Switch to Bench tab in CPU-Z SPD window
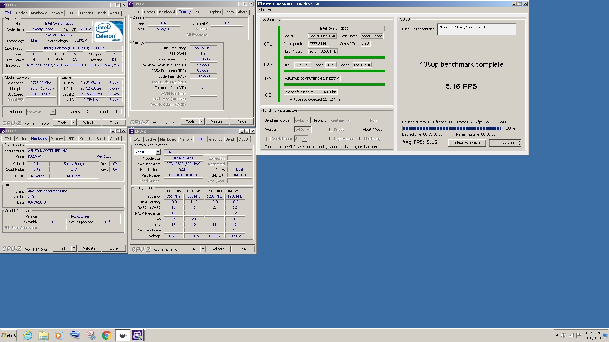 pos(231,139)
